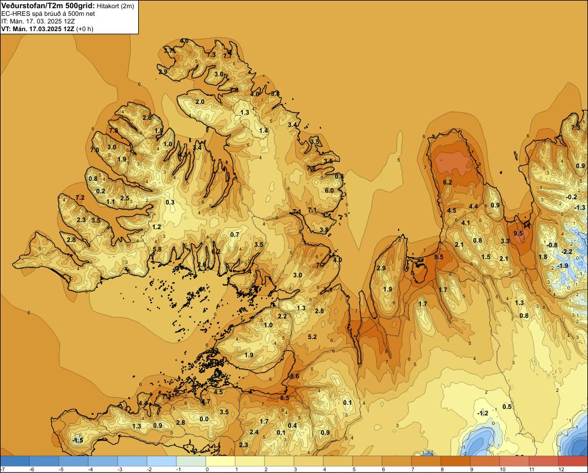Click the "4.7" temperature value
Viewport: 588px width, 473px height.
[205, 401]
